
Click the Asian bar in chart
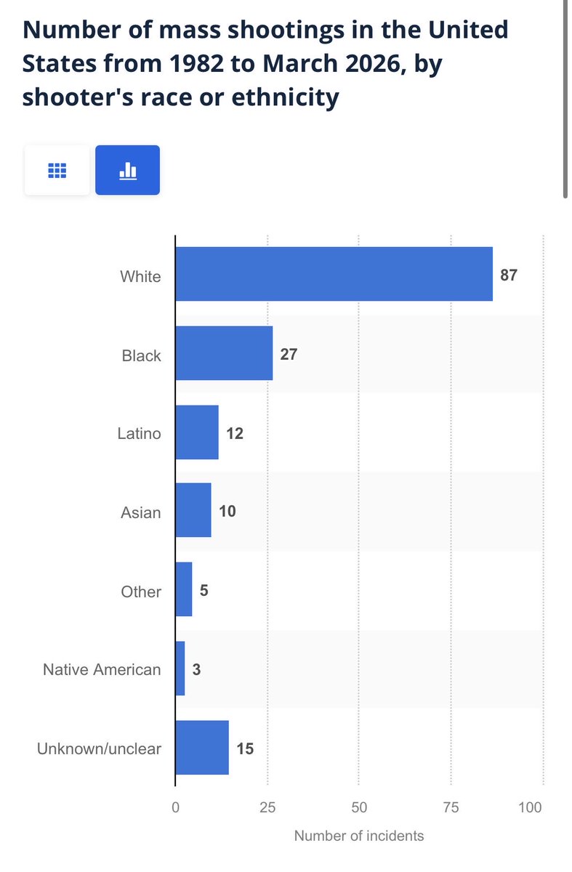click(x=193, y=511)
